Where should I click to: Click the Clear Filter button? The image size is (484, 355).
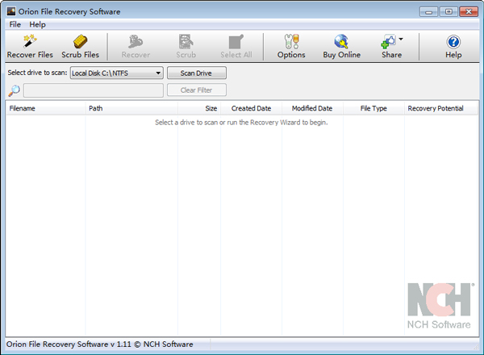point(197,90)
